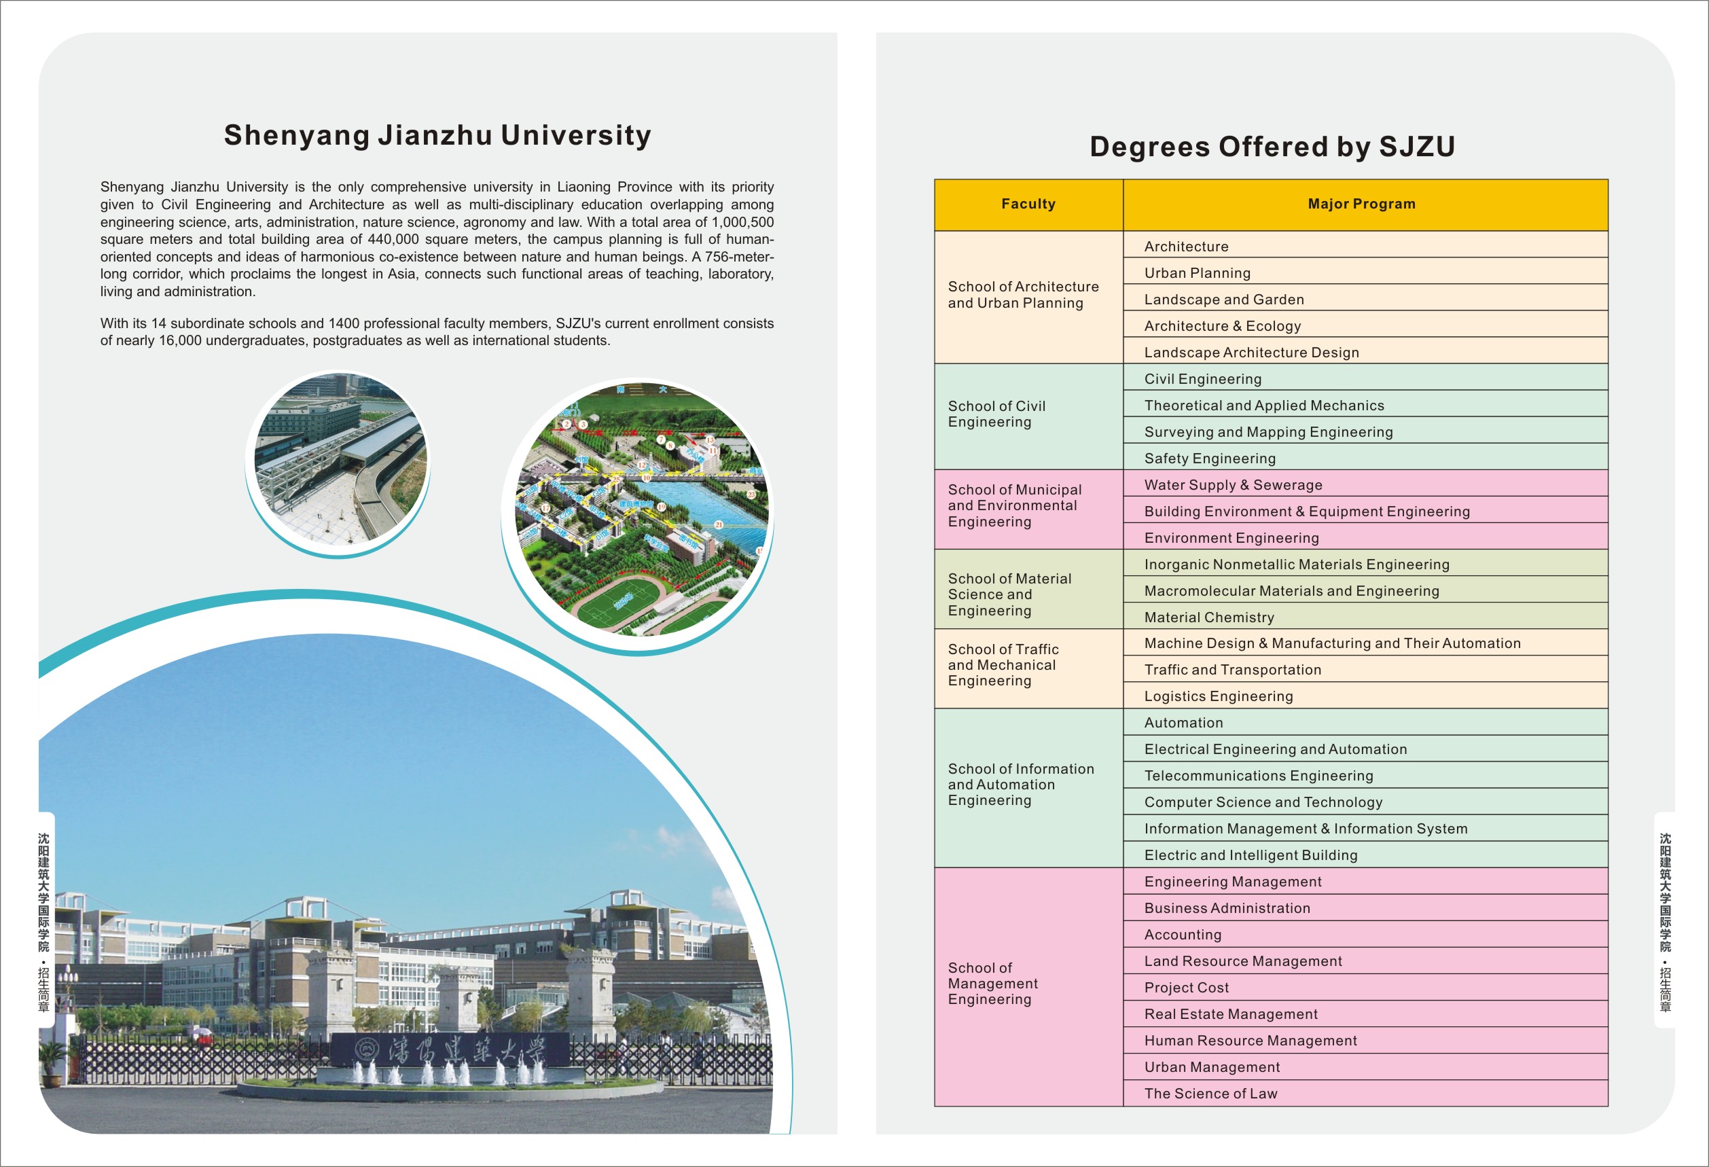Select the Traffic and Transportation row

1365,668
